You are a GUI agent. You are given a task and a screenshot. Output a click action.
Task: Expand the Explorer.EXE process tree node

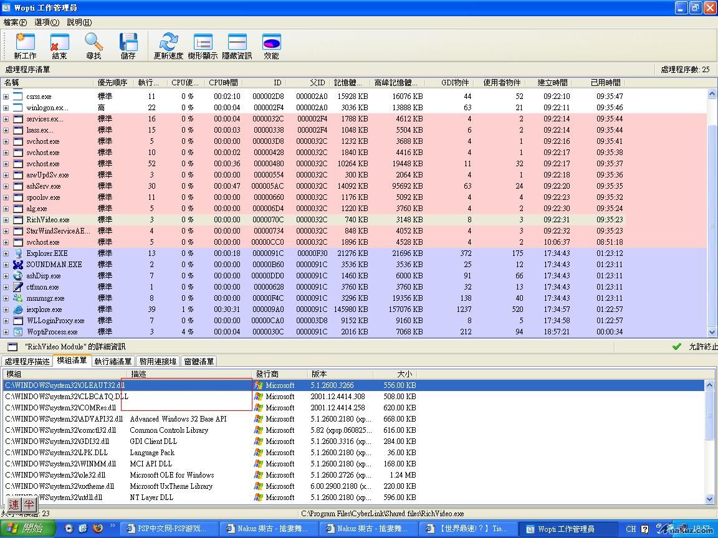6,253
